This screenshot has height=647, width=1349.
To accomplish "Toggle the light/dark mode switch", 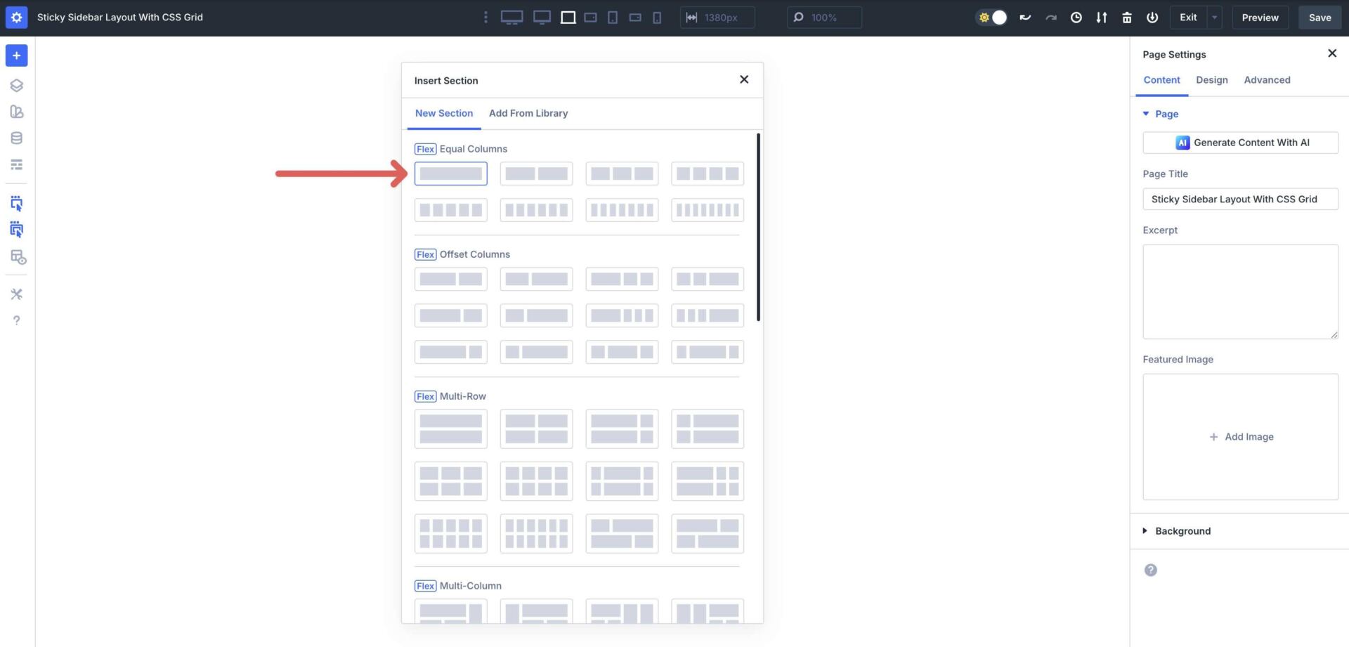I will (992, 18).
